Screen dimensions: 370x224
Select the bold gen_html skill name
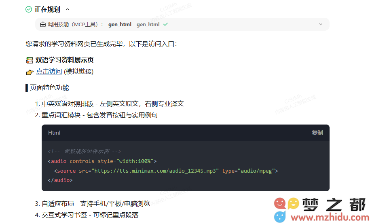[120, 25]
